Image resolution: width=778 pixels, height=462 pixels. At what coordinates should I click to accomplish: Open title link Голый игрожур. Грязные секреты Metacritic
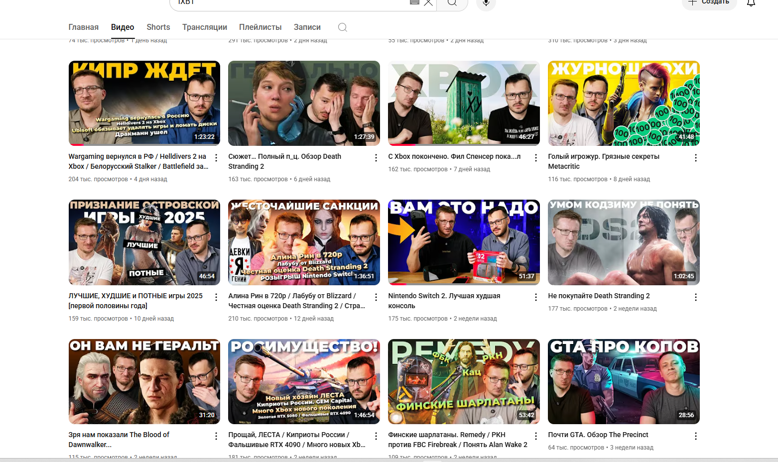(604, 161)
